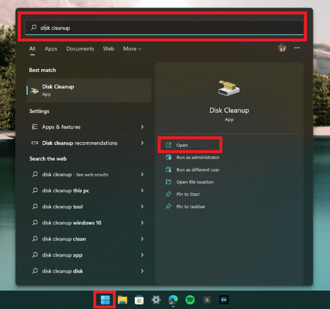Click the Open file location folder icon
Image resolution: width=330 pixels, height=309 pixels.
[168, 182]
